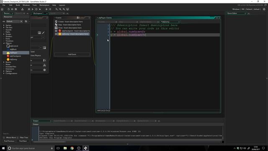This screenshot has height=151, width=268.
Task: Collapse the Events panel header arrow
Action: pos(55,18)
